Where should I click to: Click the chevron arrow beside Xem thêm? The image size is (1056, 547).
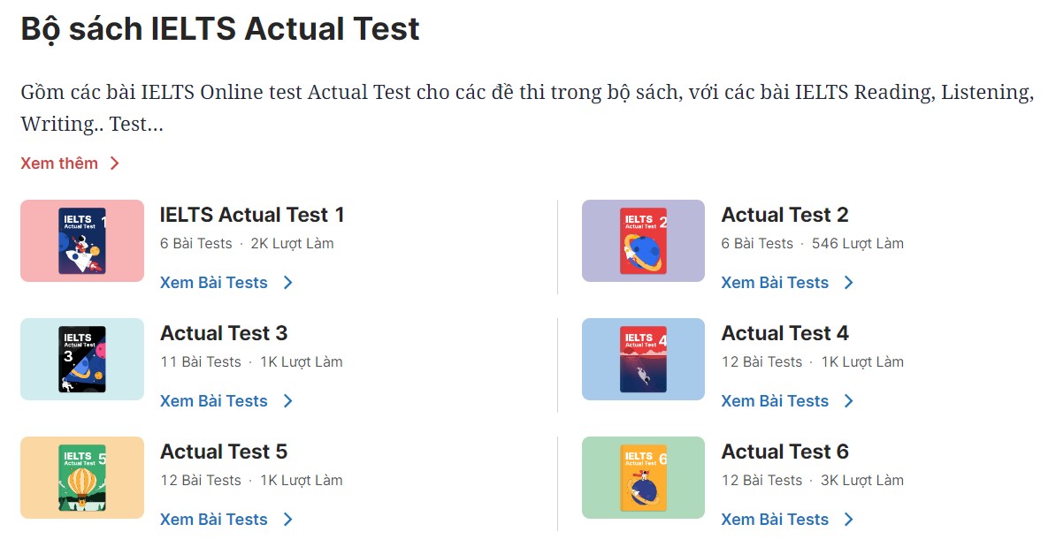[x=114, y=163]
